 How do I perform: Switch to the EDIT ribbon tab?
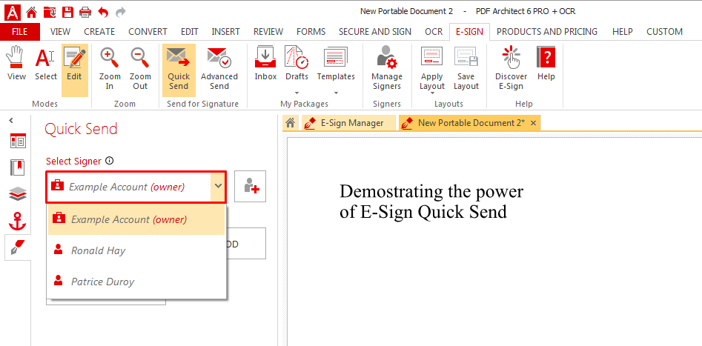tap(189, 32)
